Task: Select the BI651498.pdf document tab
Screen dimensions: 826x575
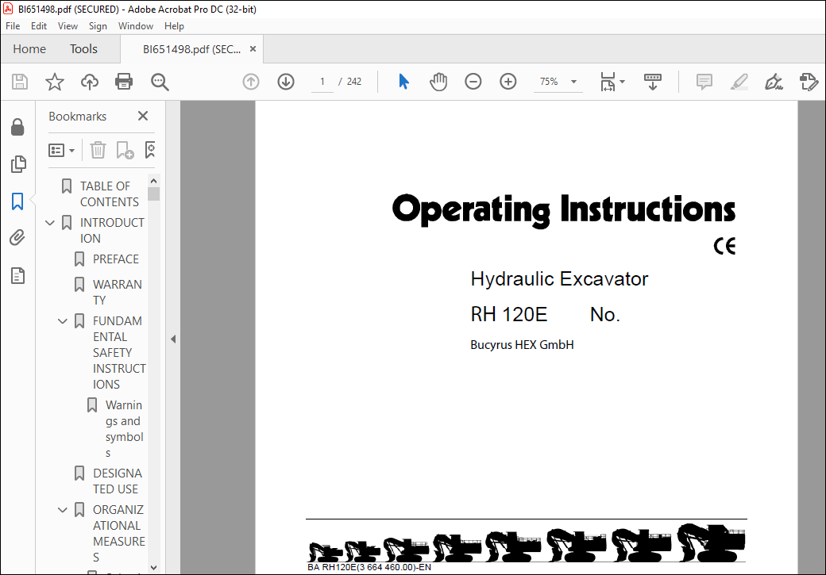Action: [x=191, y=49]
